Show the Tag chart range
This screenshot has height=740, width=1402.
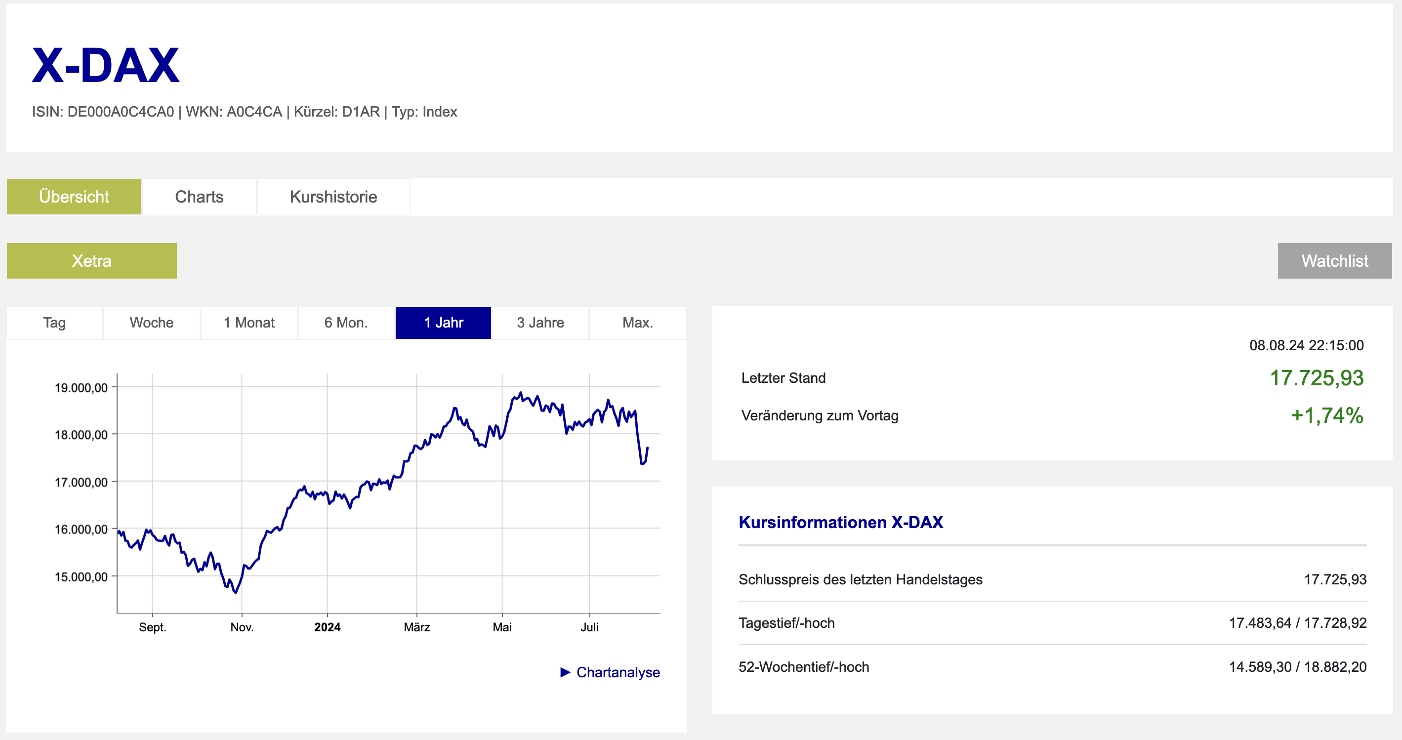click(x=54, y=323)
